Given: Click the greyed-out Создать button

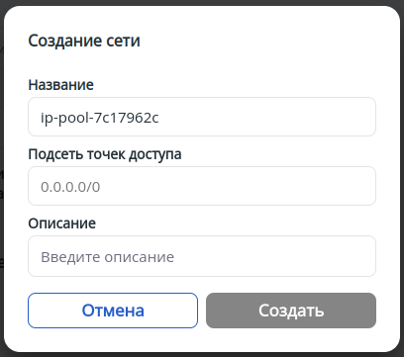Looking at the screenshot, I should [291, 311].
